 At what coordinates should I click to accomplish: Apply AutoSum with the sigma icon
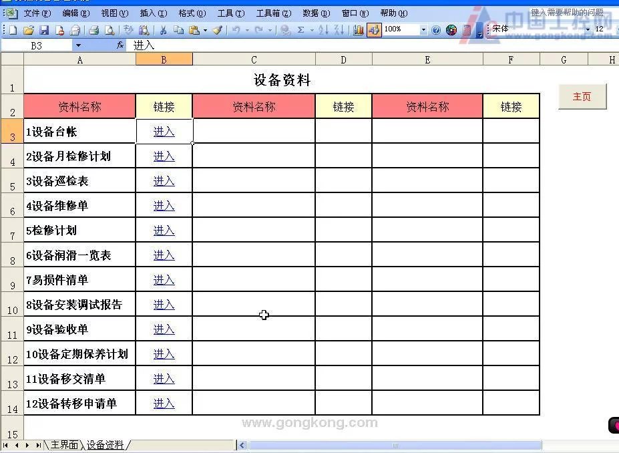point(300,29)
